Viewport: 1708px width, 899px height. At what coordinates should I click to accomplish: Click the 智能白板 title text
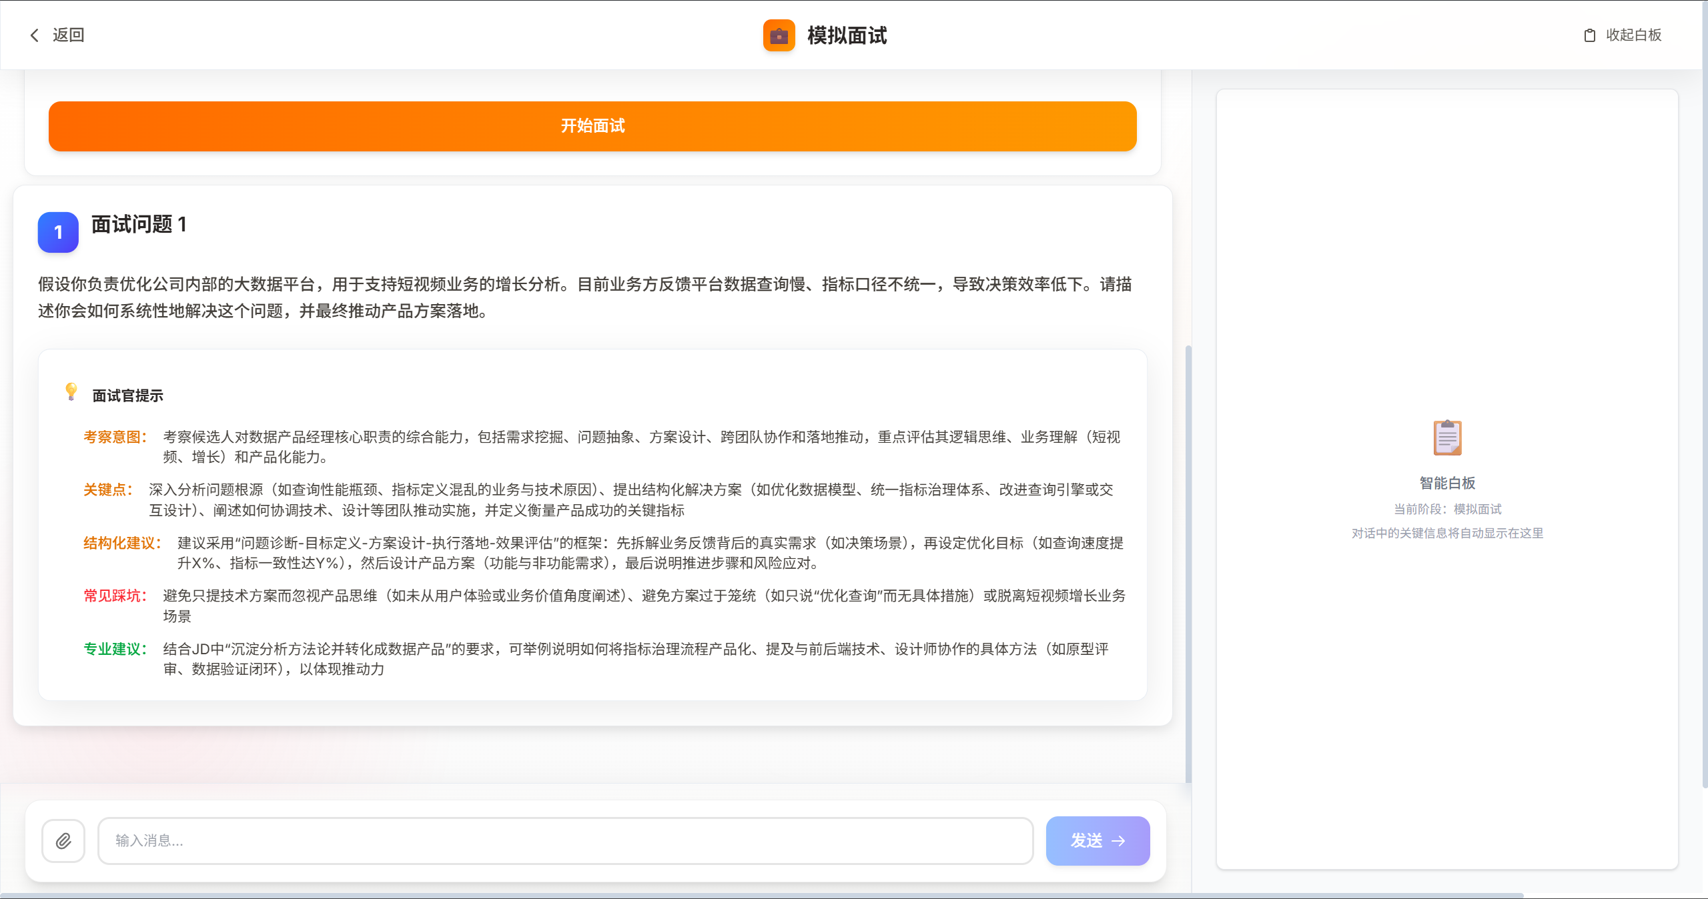pos(1447,484)
